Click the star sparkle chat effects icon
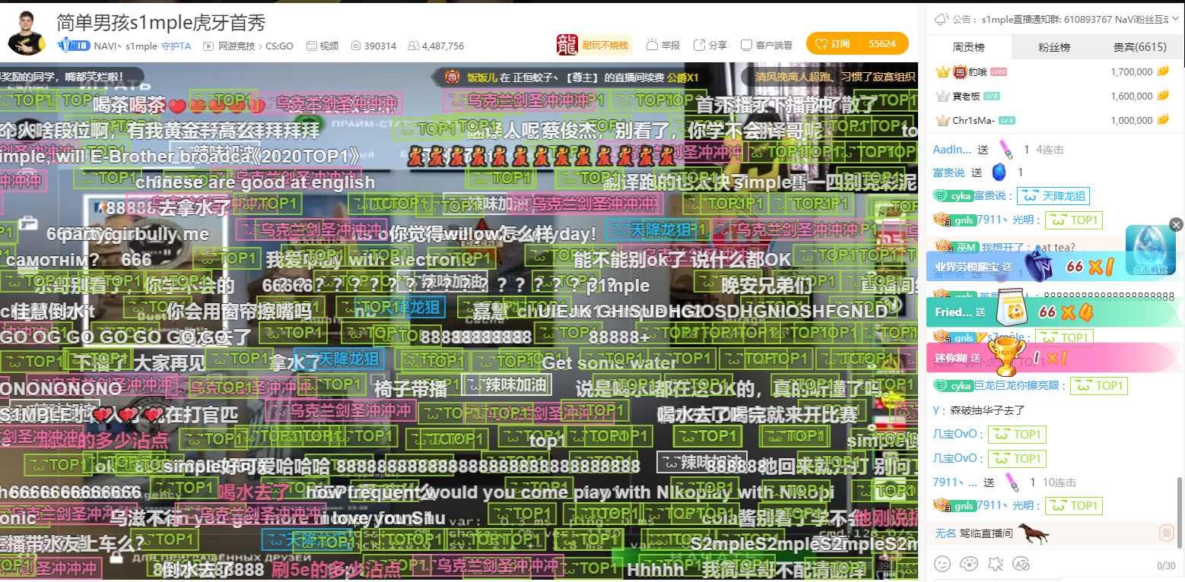1185x582 pixels. pyautogui.click(x=995, y=564)
